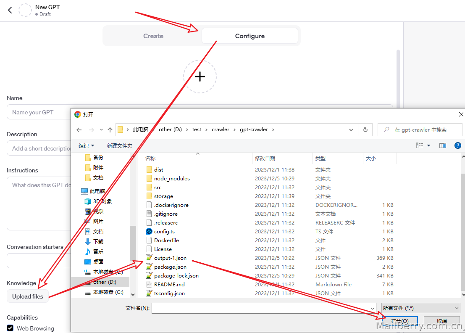Toggle the preview pane icon
The width and height of the screenshot is (465, 333).
pyautogui.click(x=443, y=145)
